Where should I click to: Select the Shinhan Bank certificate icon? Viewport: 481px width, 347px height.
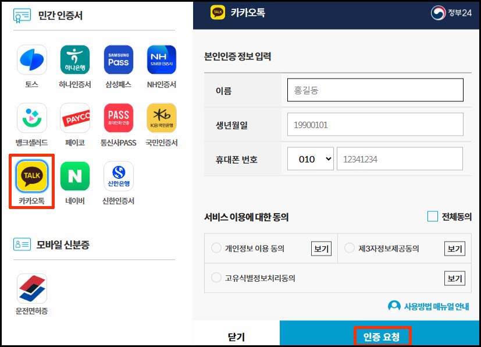tap(119, 176)
